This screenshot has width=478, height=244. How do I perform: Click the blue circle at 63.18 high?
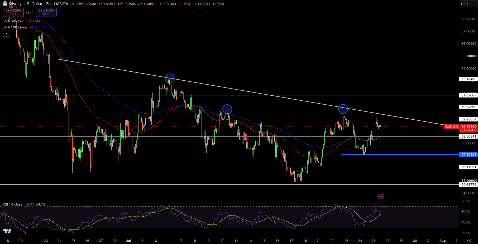(170, 79)
